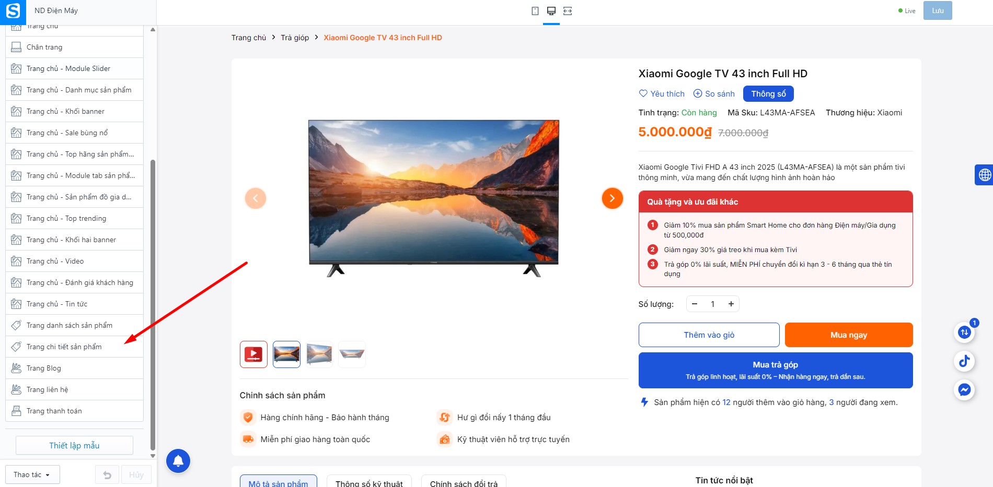993x487 pixels.
Task: Show the previous product image
Action: point(256,198)
